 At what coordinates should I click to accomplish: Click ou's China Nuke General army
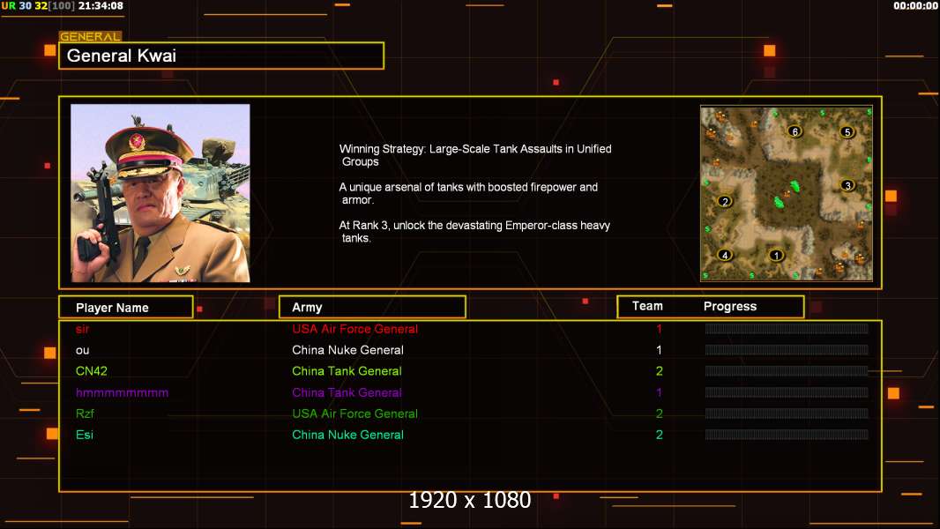point(347,350)
